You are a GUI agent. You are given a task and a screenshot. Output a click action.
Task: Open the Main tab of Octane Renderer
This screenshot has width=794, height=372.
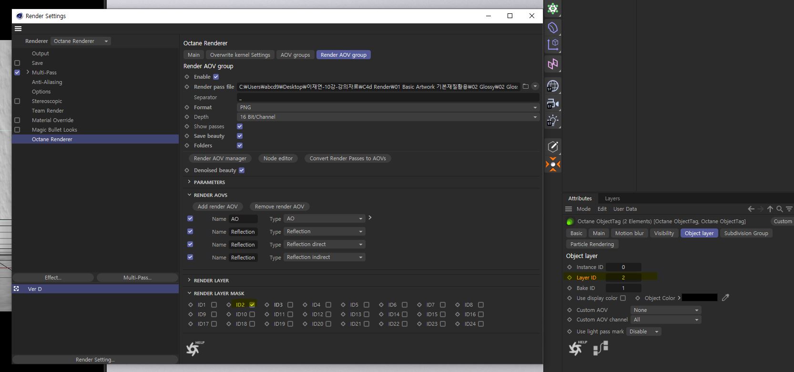point(193,55)
